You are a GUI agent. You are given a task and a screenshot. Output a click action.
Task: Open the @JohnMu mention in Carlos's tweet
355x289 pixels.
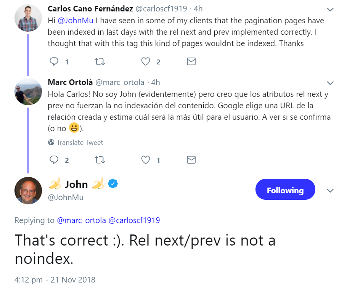point(75,21)
